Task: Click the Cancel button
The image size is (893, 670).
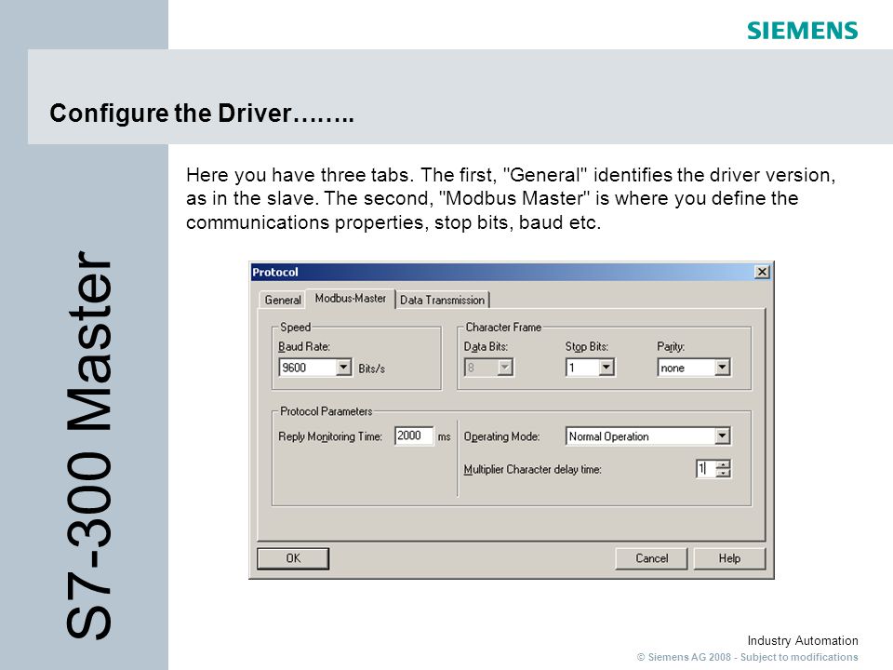Action: (651, 558)
